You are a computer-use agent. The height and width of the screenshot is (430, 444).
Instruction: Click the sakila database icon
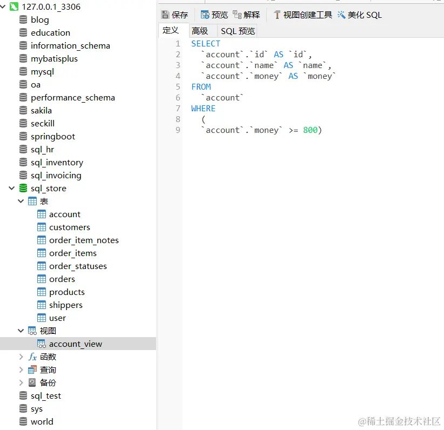click(x=23, y=110)
